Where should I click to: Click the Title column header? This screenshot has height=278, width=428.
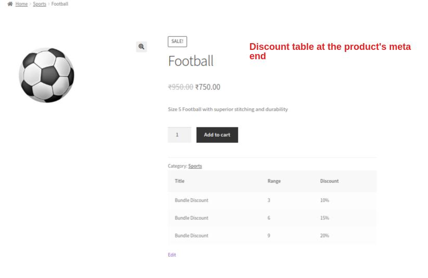point(180,181)
